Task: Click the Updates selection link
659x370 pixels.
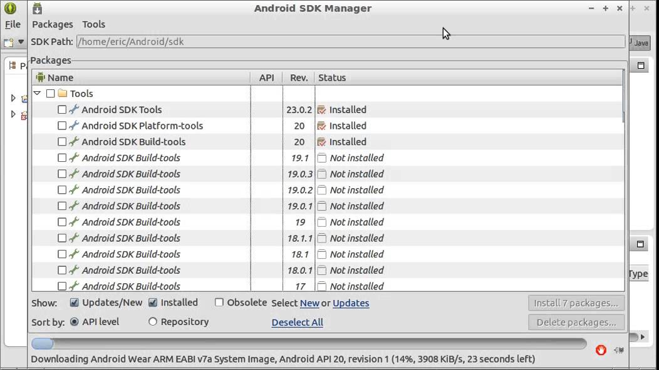Action: click(351, 303)
